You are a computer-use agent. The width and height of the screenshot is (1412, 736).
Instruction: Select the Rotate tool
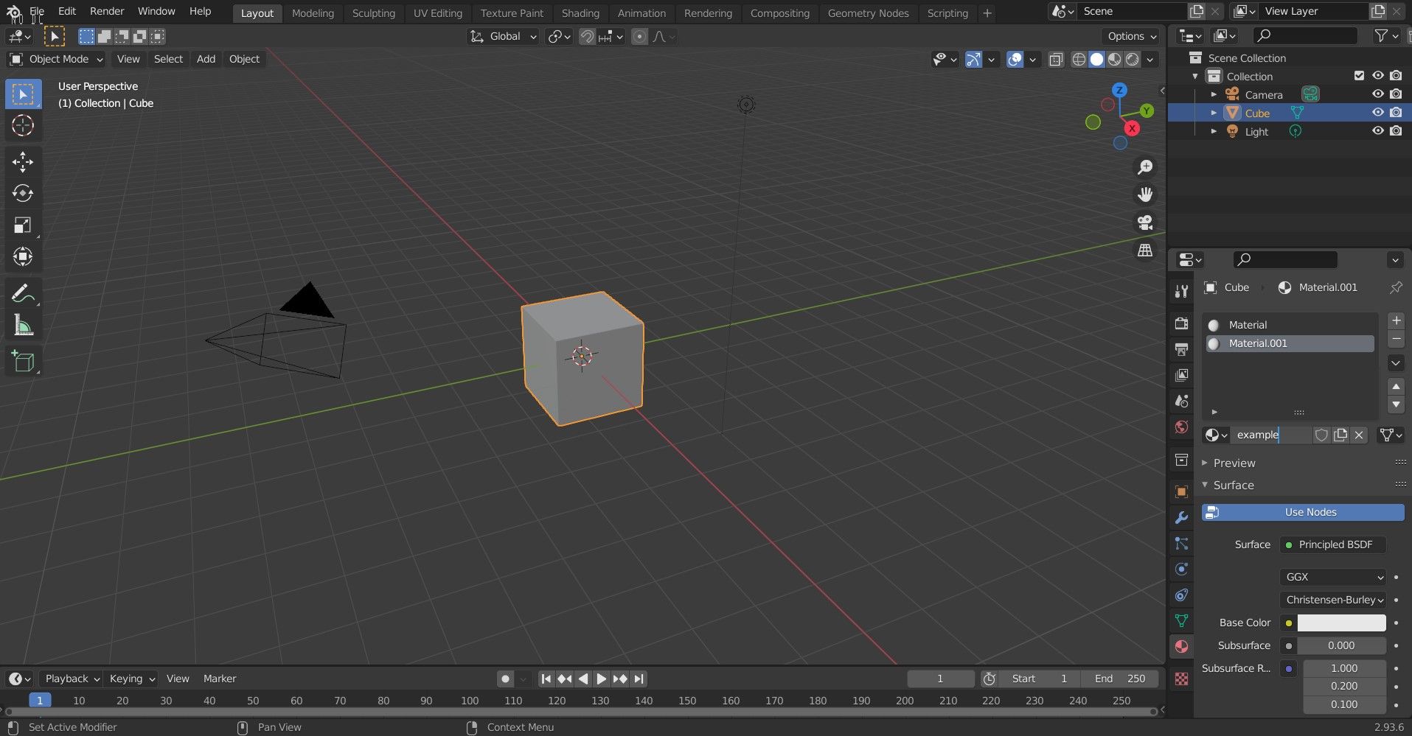coord(23,193)
